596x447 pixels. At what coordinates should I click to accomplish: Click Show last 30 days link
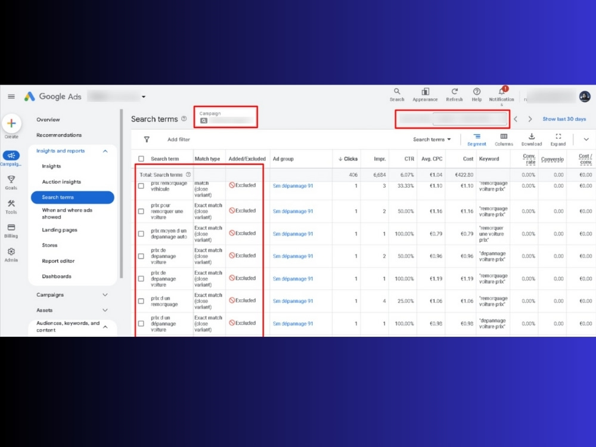pyautogui.click(x=564, y=119)
